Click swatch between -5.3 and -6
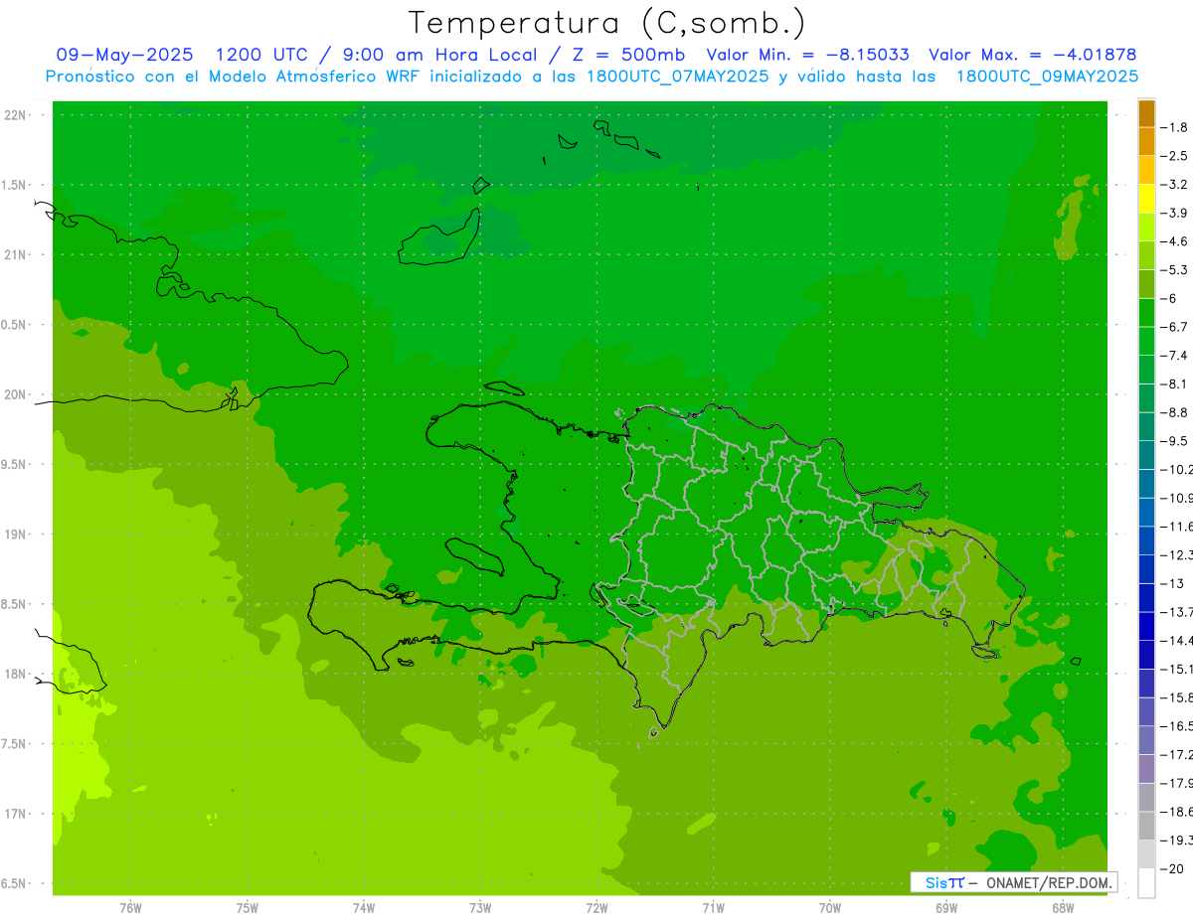1193x921 pixels. [x=1146, y=284]
